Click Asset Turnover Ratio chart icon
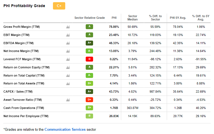 coord(68,100)
